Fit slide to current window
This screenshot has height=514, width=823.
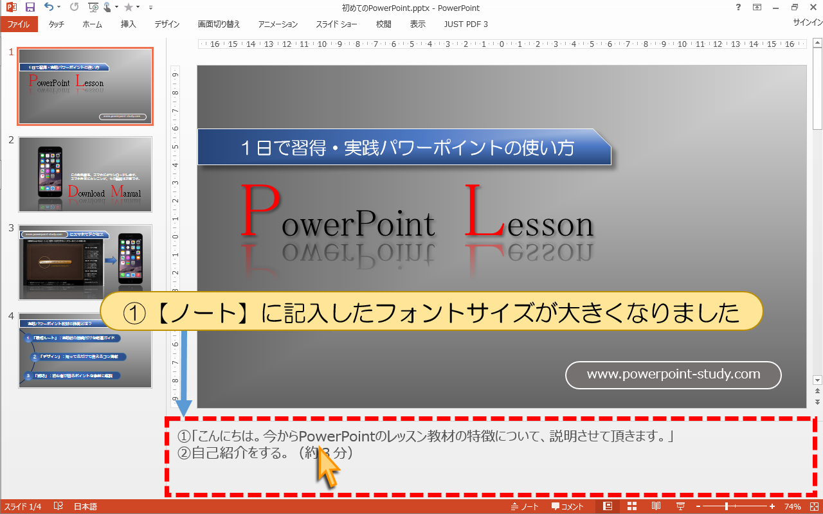click(x=814, y=507)
